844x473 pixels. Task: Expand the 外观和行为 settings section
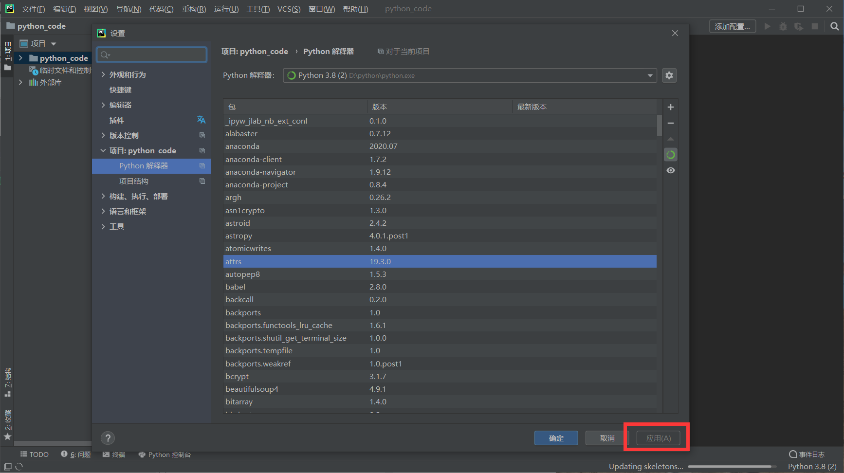[x=103, y=74]
